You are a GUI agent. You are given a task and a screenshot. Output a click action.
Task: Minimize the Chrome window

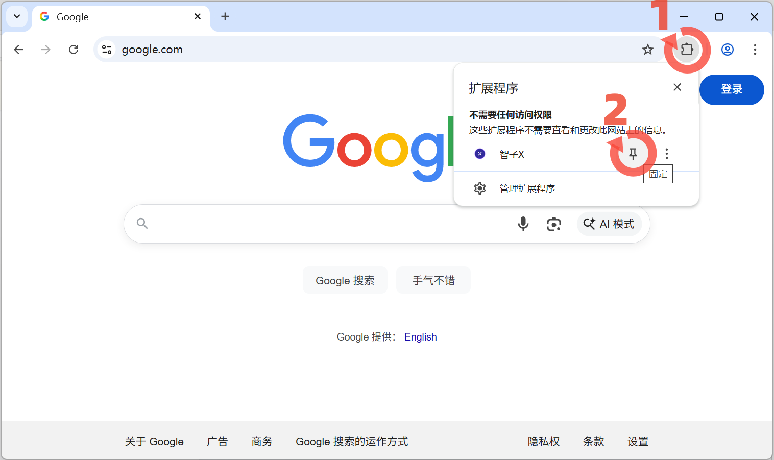click(x=684, y=16)
